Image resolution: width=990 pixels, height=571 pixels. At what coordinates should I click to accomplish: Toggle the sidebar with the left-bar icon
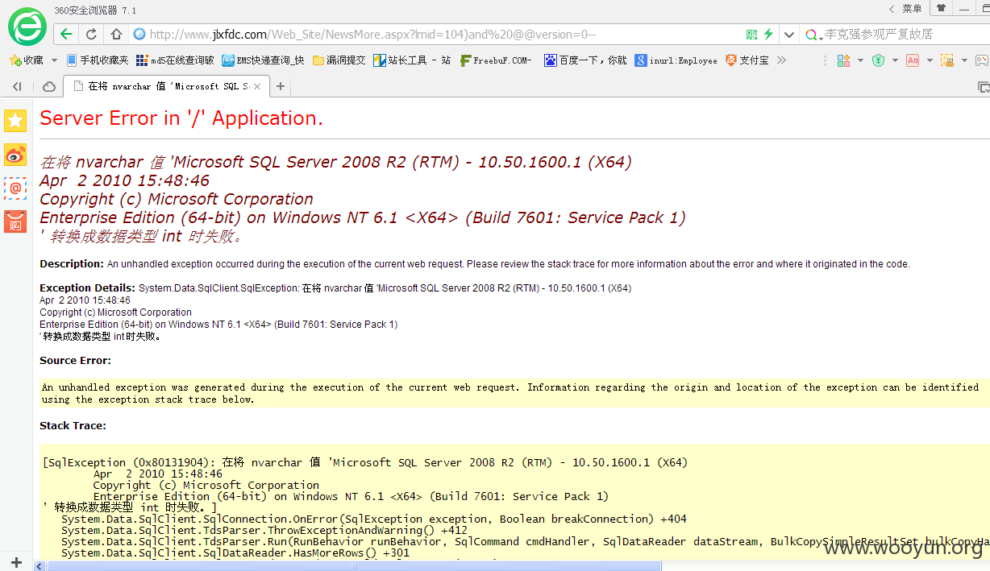[x=17, y=86]
